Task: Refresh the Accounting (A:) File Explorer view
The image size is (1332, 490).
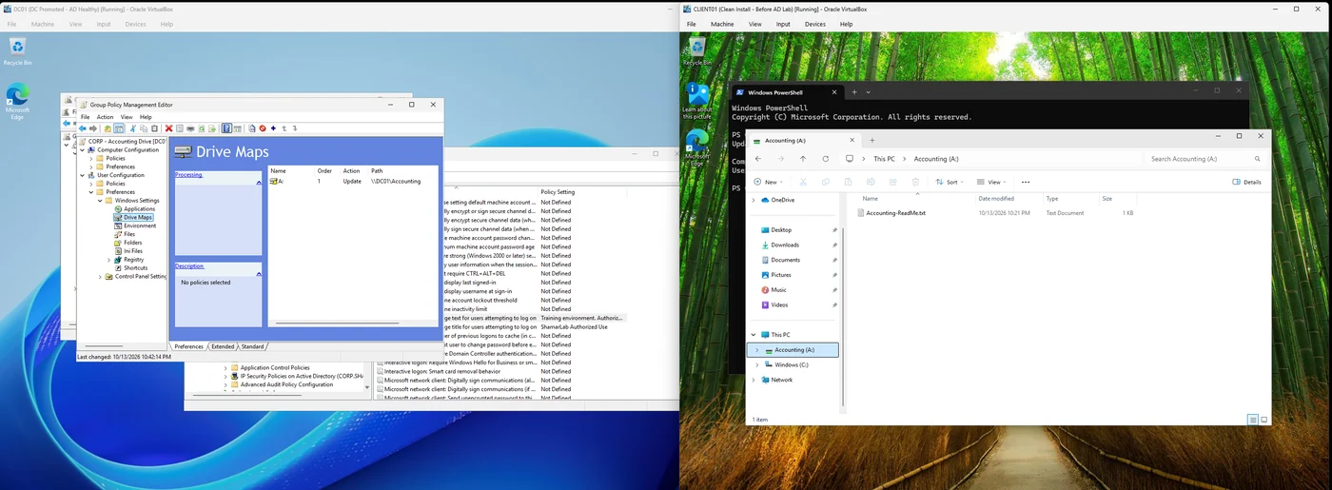Action: pos(826,159)
